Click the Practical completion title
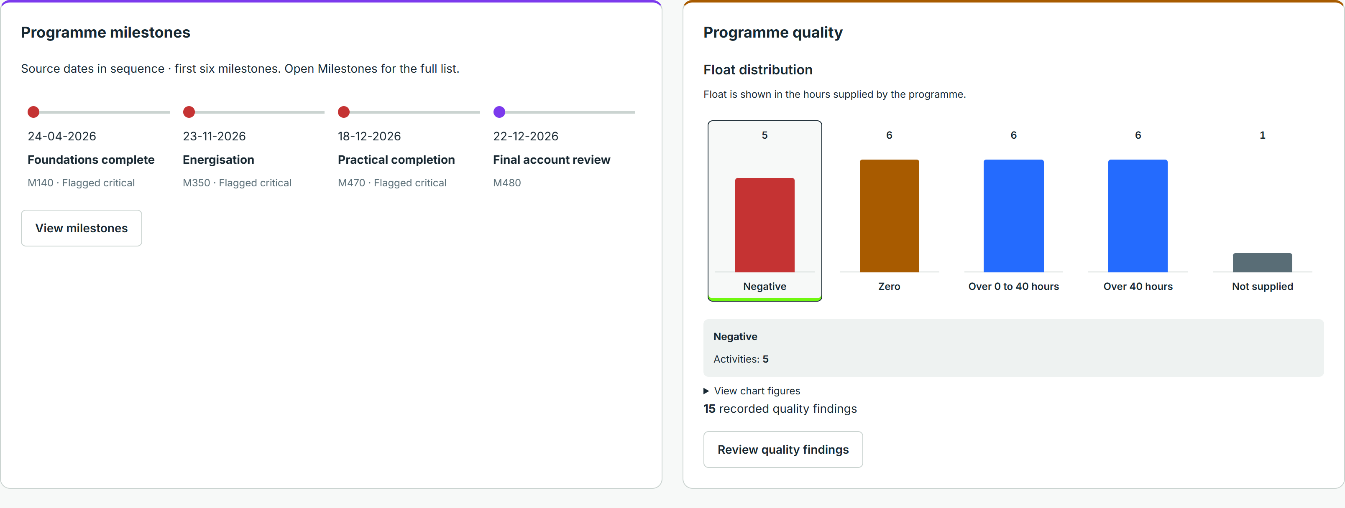Screen dimensions: 1345x508 [396, 160]
